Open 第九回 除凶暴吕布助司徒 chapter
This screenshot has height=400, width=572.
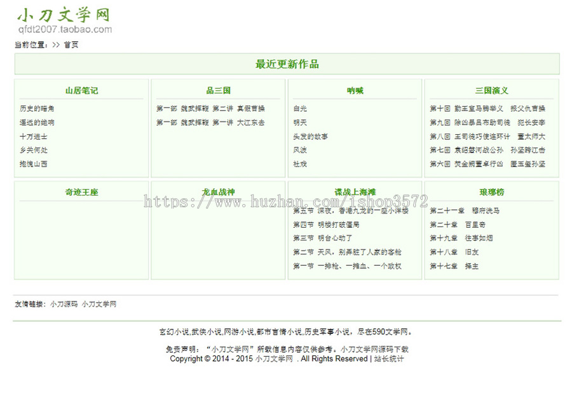pyautogui.click(x=487, y=122)
